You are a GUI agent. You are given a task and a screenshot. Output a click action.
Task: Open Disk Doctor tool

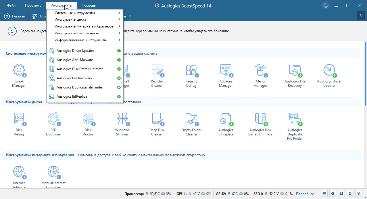coord(88,124)
